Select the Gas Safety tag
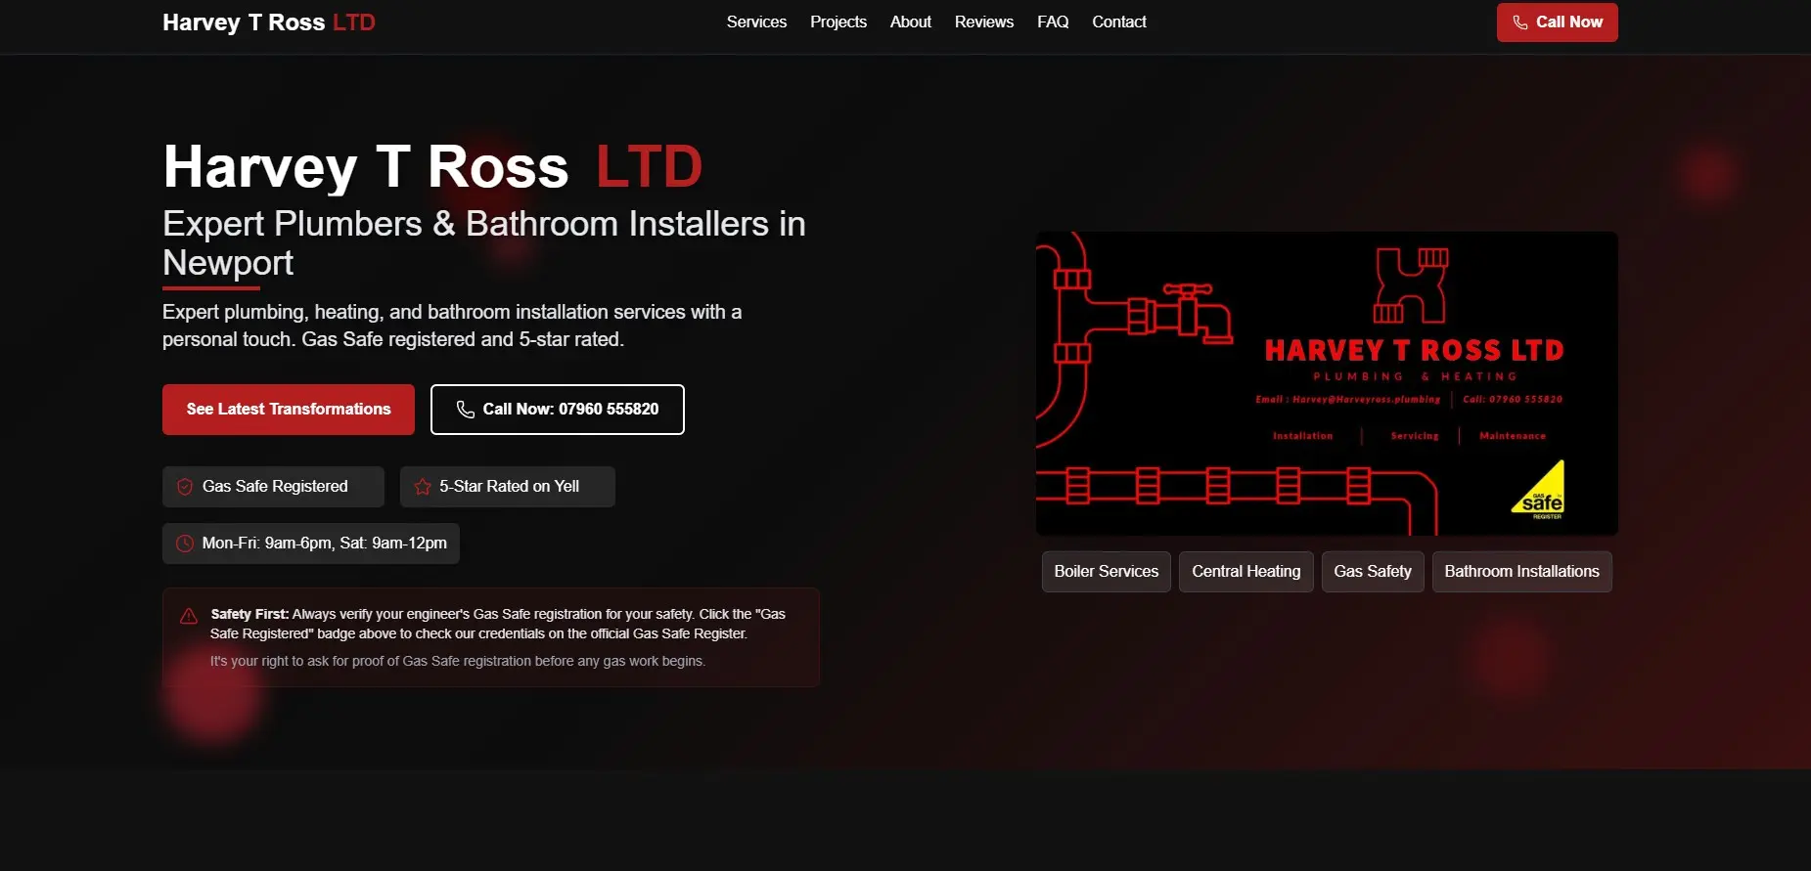Screen dimensions: 1811x871 pos(1373,572)
